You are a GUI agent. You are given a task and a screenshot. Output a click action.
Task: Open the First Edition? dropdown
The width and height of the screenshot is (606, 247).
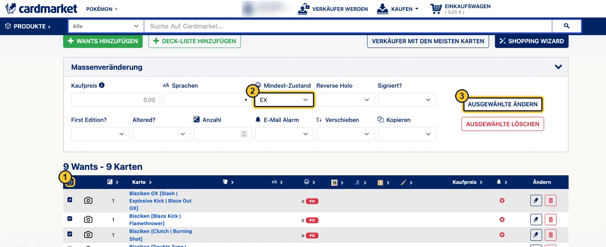(x=100, y=134)
